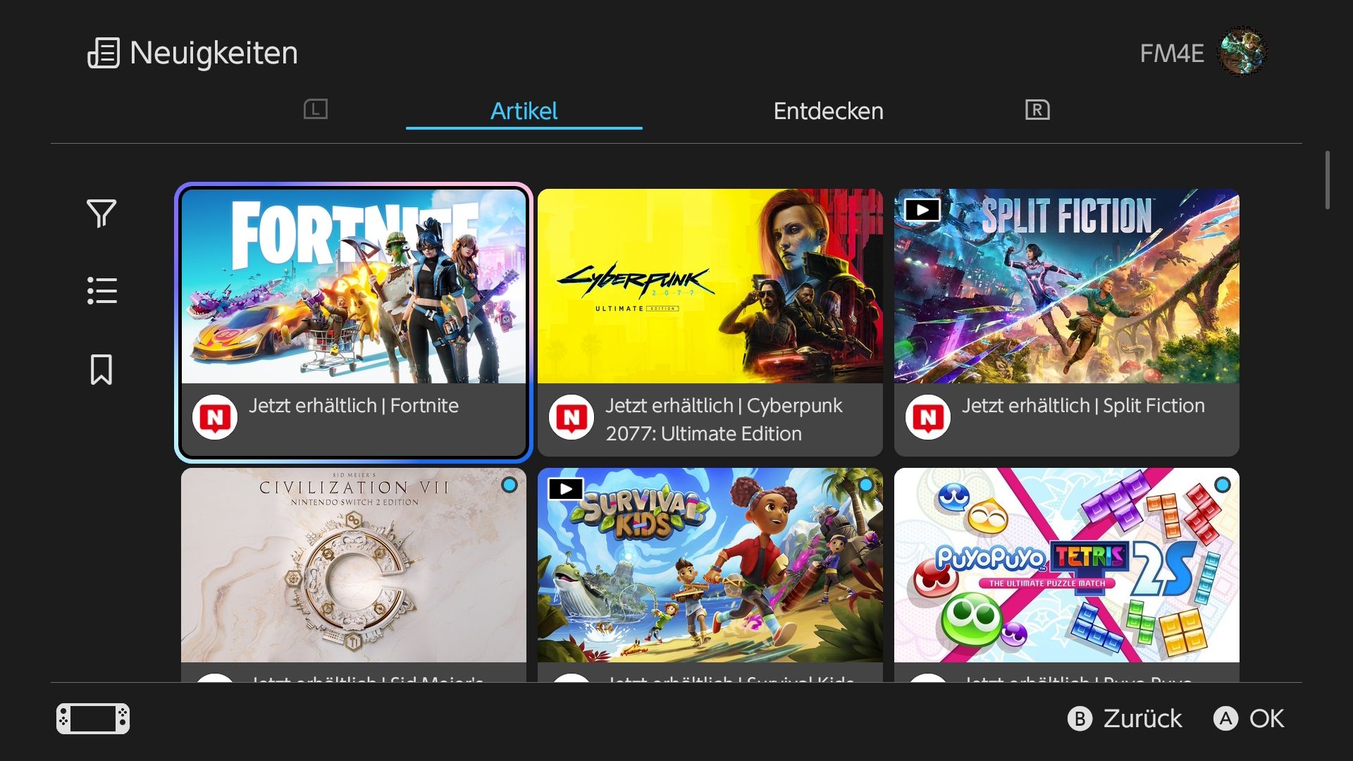Screen dimensions: 1353x761
Task: Click the unread dot on Survival Kids card
Action: [866, 485]
